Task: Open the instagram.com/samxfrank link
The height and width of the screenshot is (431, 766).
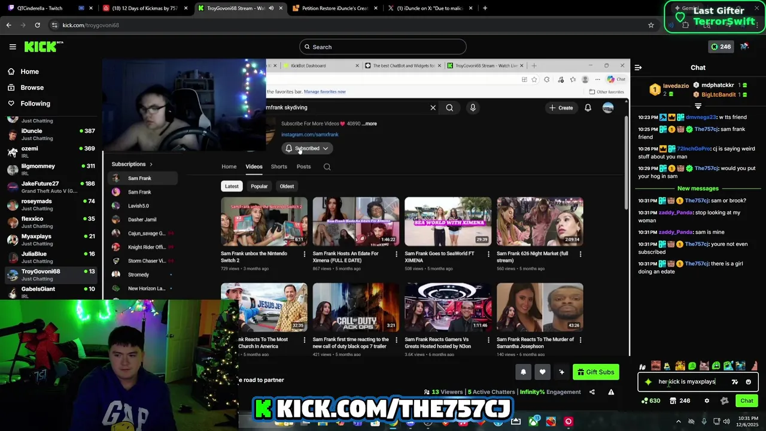Action: 310,135
